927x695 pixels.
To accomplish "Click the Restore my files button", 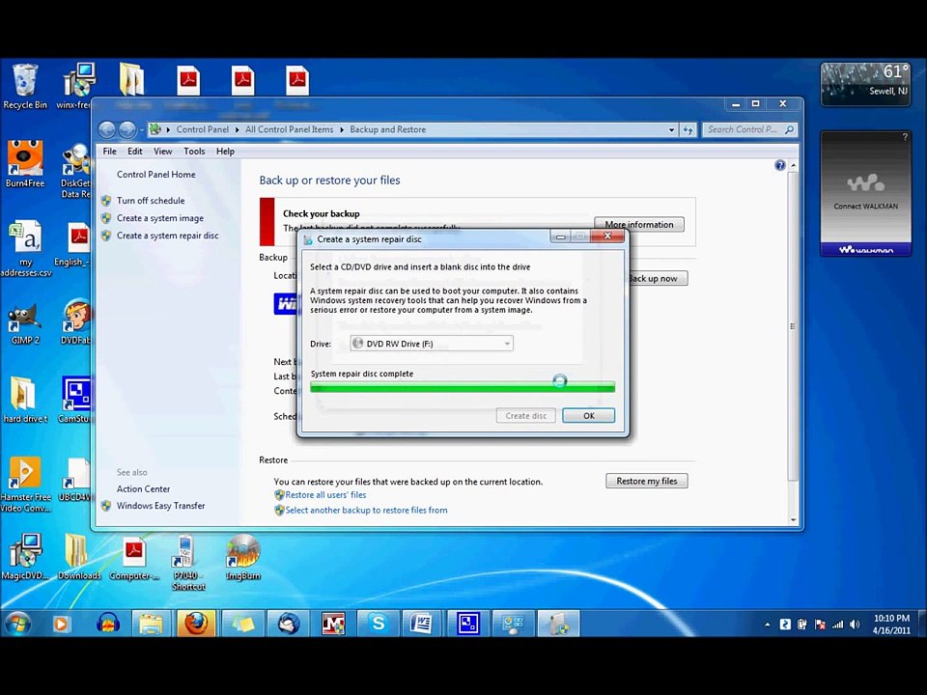I will point(647,481).
